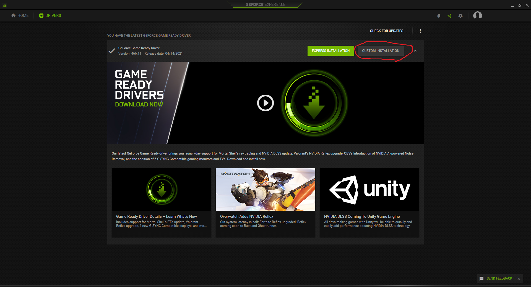This screenshot has width=531, height=287.
Task: Click the 'Version: 466.11' text
Action: point(130,54)
